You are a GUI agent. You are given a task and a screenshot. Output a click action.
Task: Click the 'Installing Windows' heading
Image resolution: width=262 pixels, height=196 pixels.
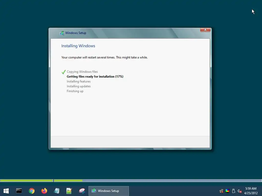[78, 46]
